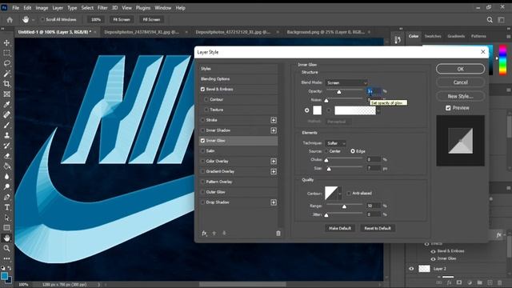Select the Zoom tool in toolbar

click(6, 248)
